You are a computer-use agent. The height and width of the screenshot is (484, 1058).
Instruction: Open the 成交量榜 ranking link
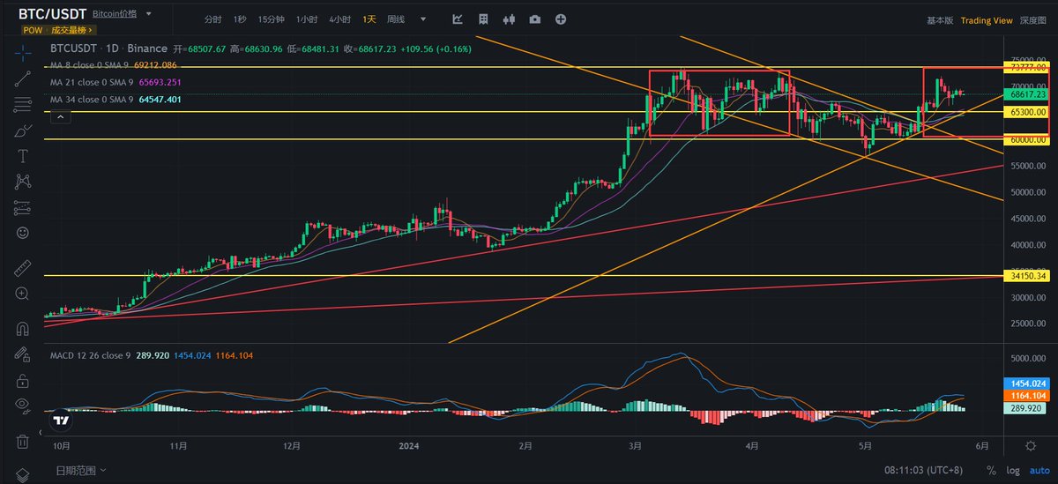pos(71,30)
